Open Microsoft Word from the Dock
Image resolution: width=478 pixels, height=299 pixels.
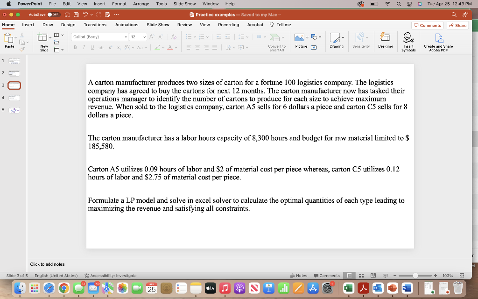(407, 288)
